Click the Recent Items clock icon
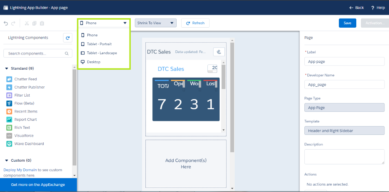 tap(9, 112)
